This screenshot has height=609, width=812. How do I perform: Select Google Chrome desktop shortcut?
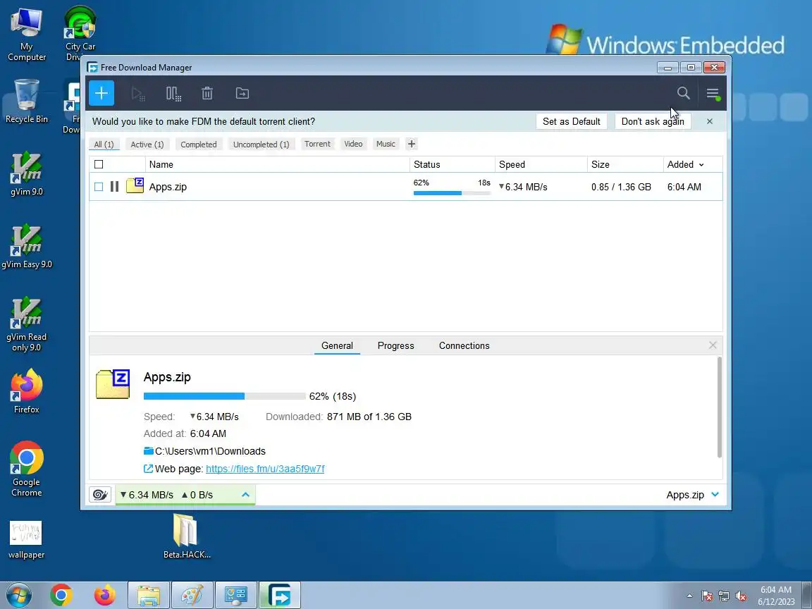[x=26, y=469]
